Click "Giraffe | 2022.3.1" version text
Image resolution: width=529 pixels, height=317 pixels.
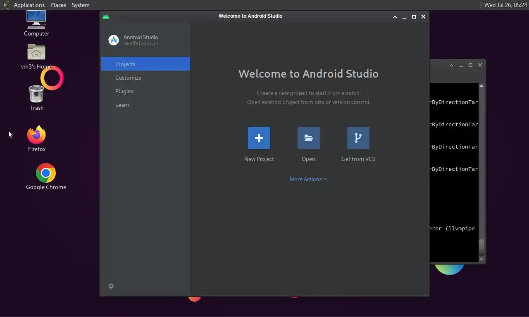click(141, 43)
